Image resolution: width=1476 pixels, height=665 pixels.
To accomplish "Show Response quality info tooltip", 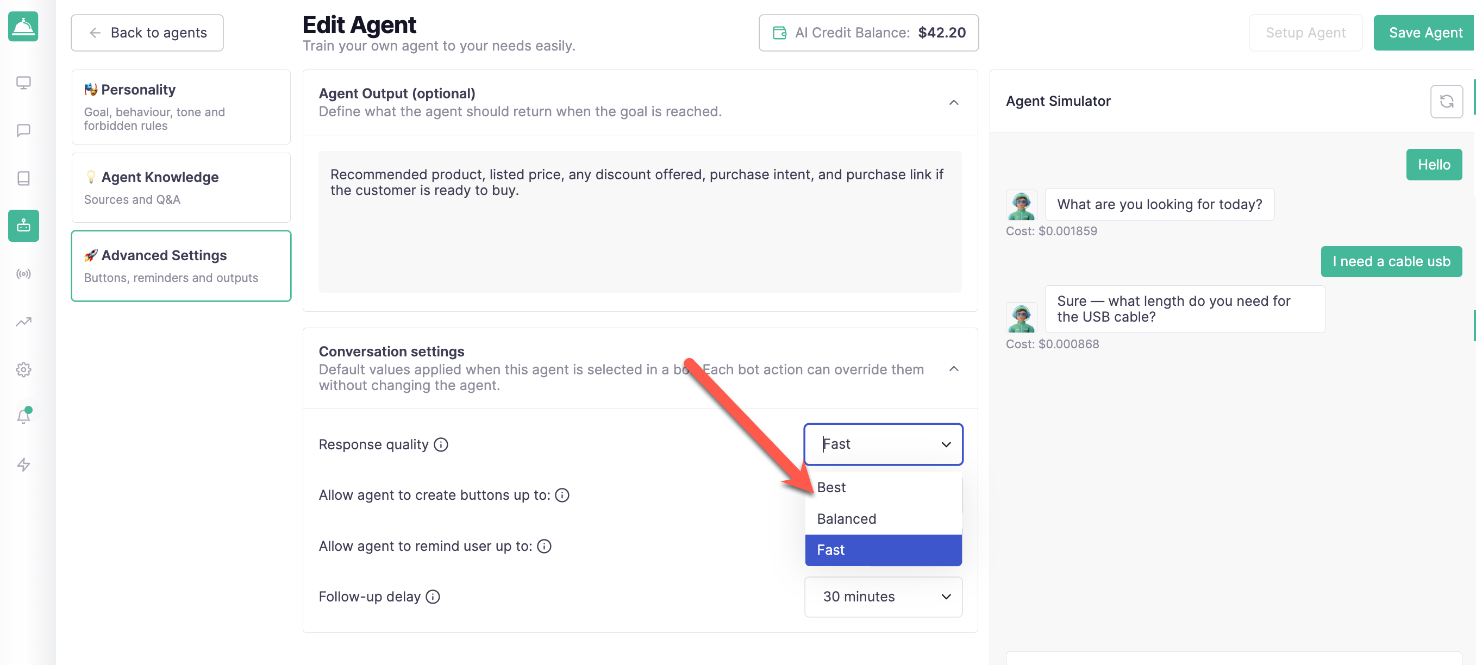I will [441, 444].
